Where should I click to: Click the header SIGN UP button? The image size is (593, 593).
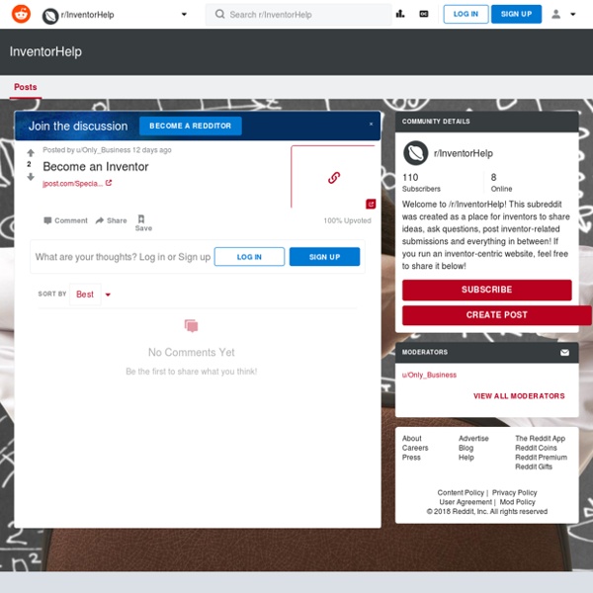click(x=516, y=14)
